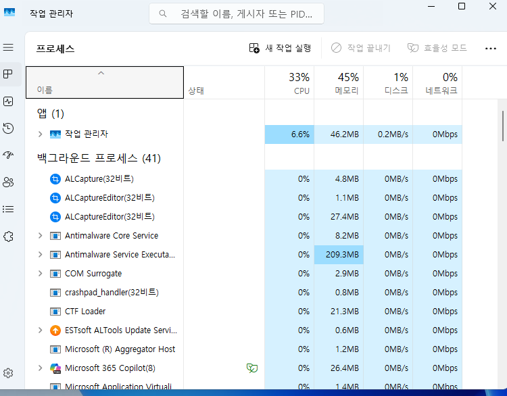Sort by the 네트워크 0% column header
This screenshot has height=396, width=507.
[x=437, y=82]
